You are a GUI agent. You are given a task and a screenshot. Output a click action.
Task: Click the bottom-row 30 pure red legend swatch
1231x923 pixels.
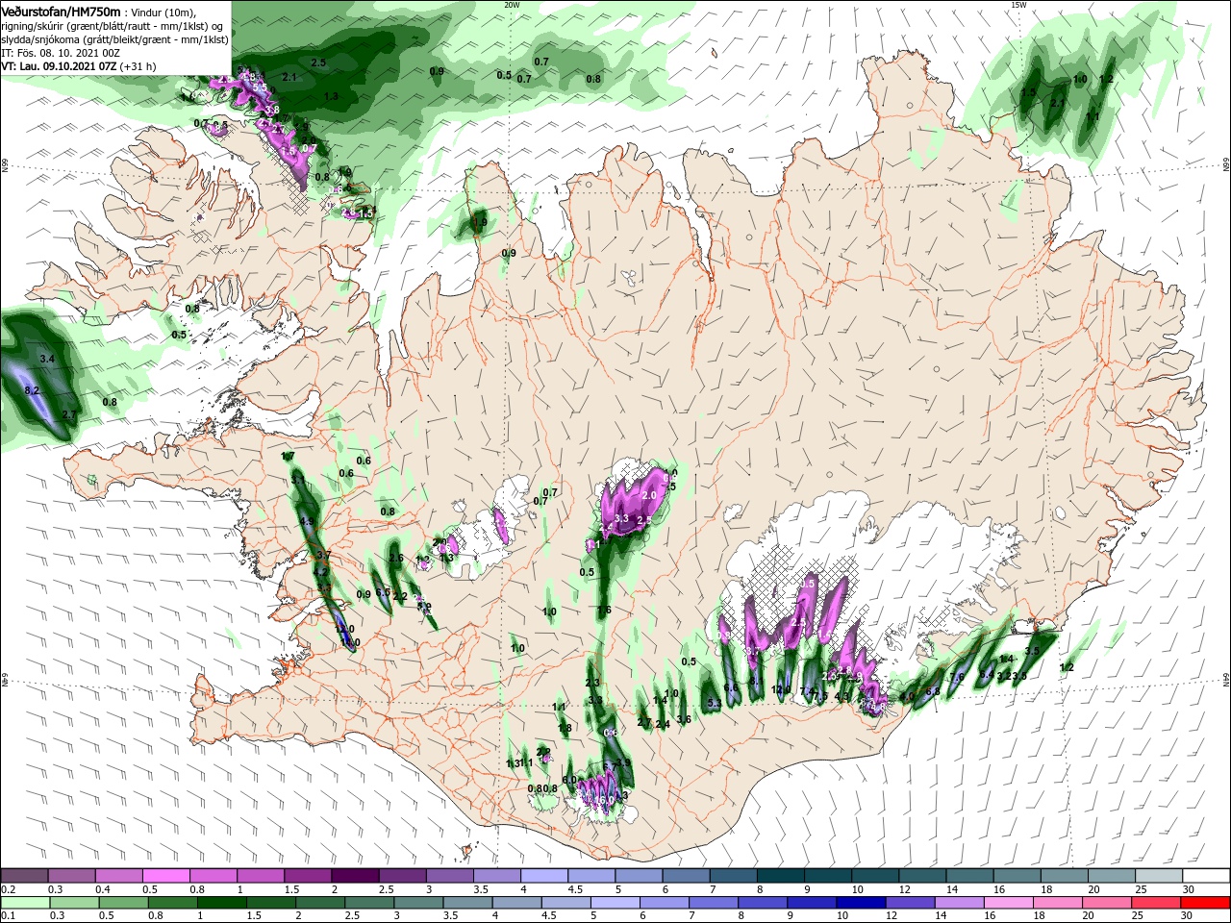(x=1206, y=903)
